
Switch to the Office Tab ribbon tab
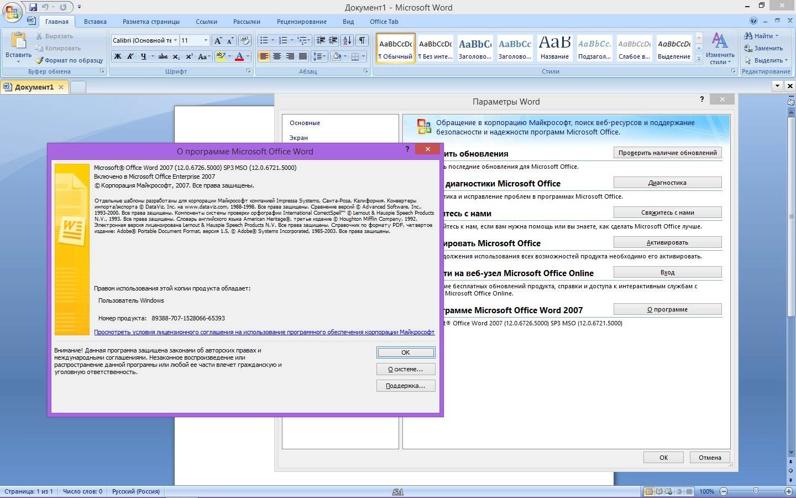pos(384,22)
